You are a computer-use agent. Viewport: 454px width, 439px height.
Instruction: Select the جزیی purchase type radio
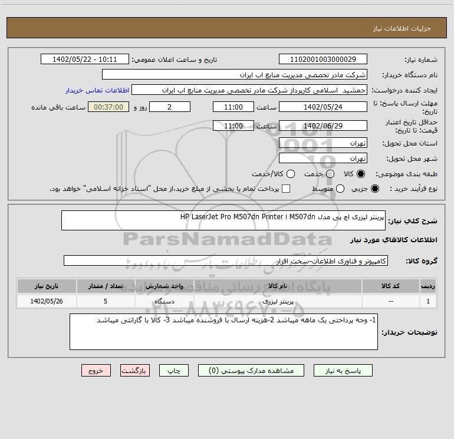(x=374, y=189)
